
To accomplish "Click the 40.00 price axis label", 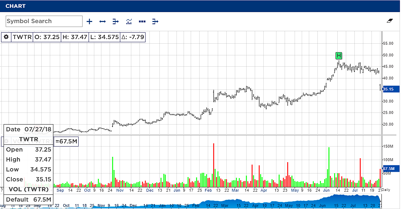I will point(388,78).
